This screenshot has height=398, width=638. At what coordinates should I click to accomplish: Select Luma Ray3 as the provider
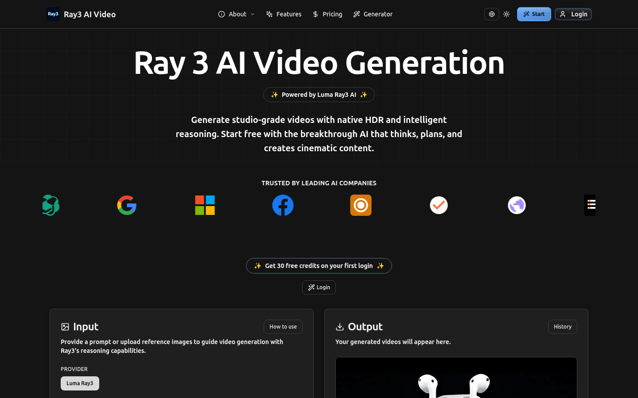coord(80,383)
